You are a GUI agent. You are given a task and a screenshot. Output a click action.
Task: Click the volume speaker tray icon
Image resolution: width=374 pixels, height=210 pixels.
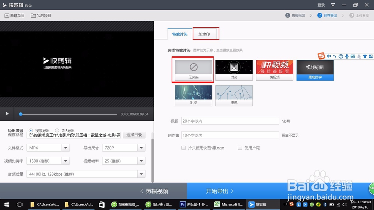tap(344, 204)
